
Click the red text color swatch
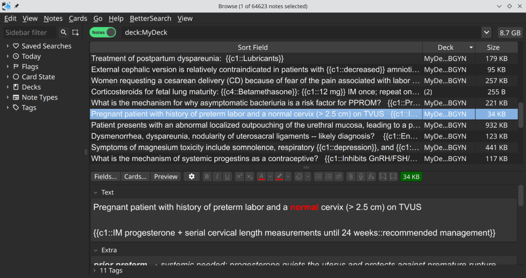[x=261, y=176]
